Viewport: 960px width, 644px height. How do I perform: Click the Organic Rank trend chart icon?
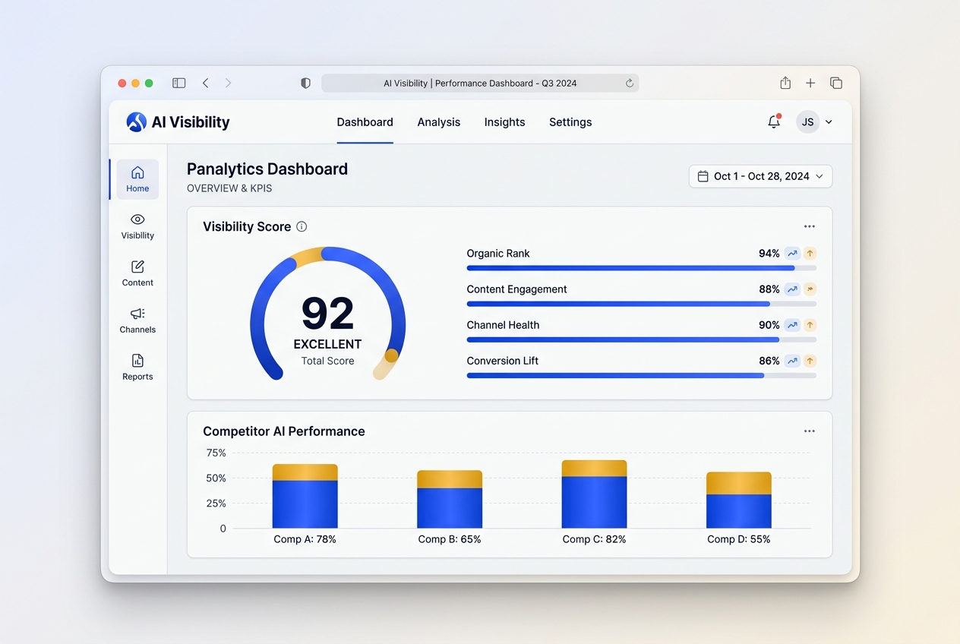(x=792, y=254)
